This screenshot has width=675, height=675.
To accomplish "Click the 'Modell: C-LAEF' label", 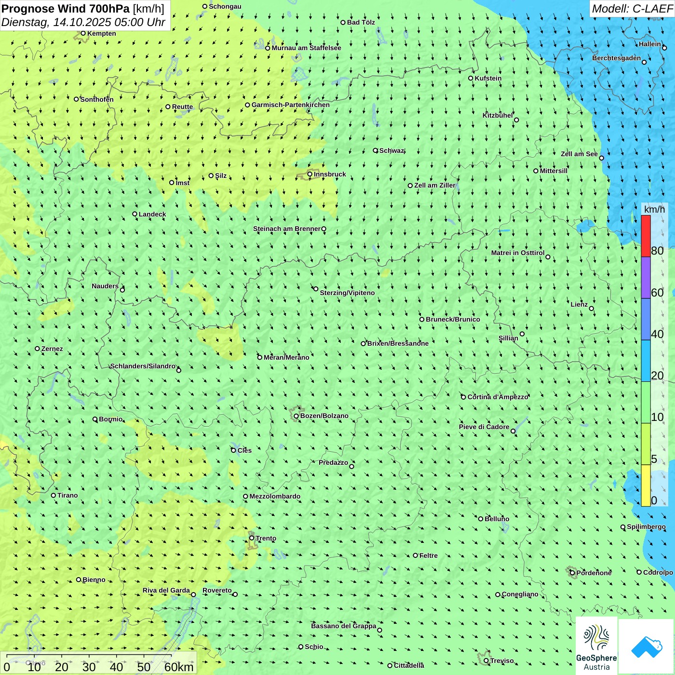I will tap(632, 9).
